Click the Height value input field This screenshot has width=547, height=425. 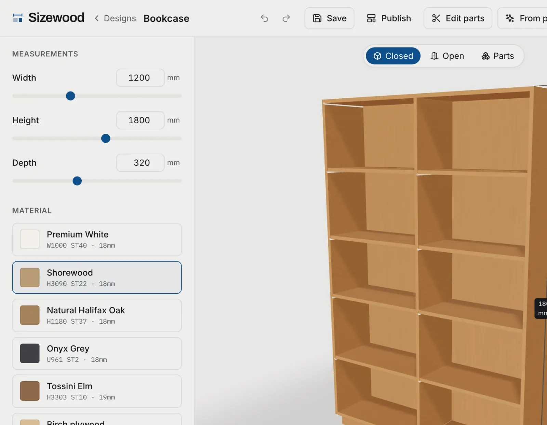pos(140,120)
